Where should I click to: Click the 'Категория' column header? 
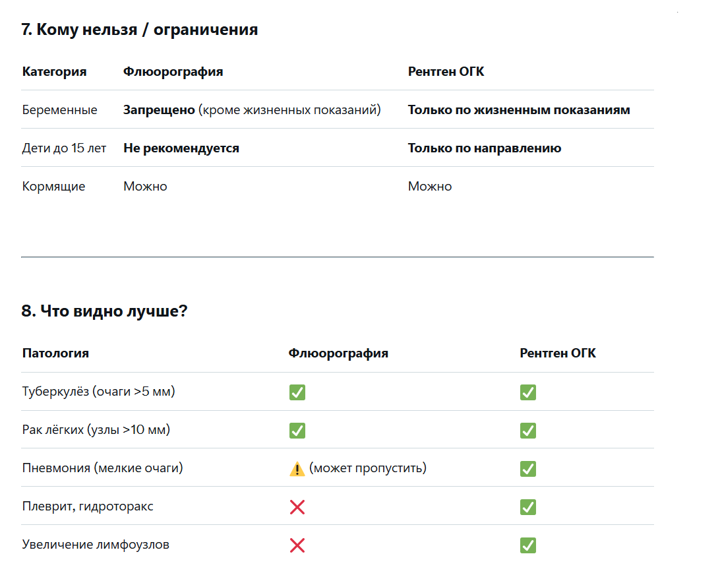coord(54,72)
